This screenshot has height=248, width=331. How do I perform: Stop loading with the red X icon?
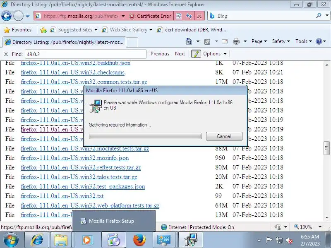pyautogui.click(x=199, y=16)
